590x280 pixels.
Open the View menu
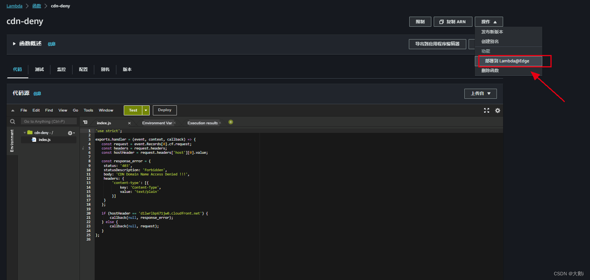coord(63,110)
